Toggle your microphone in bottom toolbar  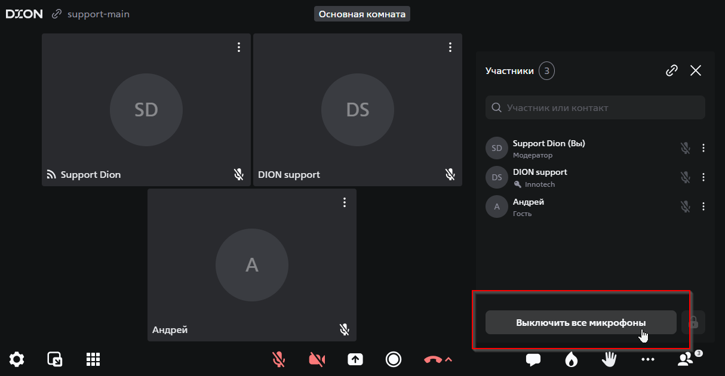tap(278, 359)
